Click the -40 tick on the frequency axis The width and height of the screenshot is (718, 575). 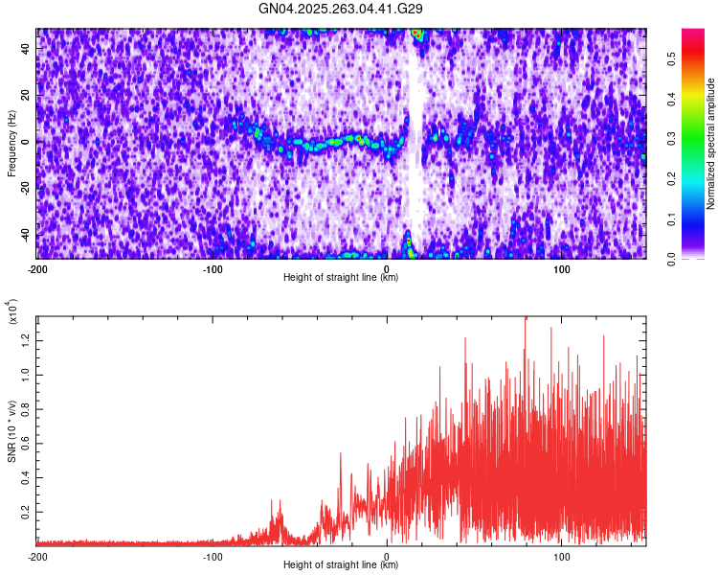click(24, 235)
